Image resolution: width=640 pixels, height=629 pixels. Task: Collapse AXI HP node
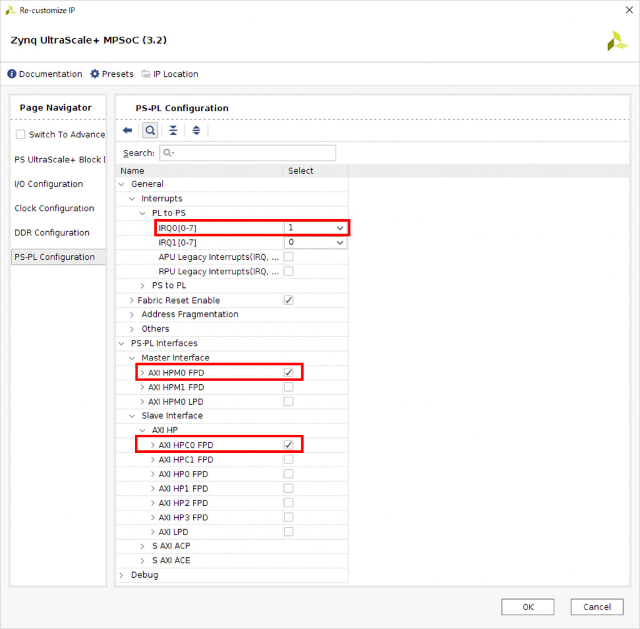[x=142, y=430]
